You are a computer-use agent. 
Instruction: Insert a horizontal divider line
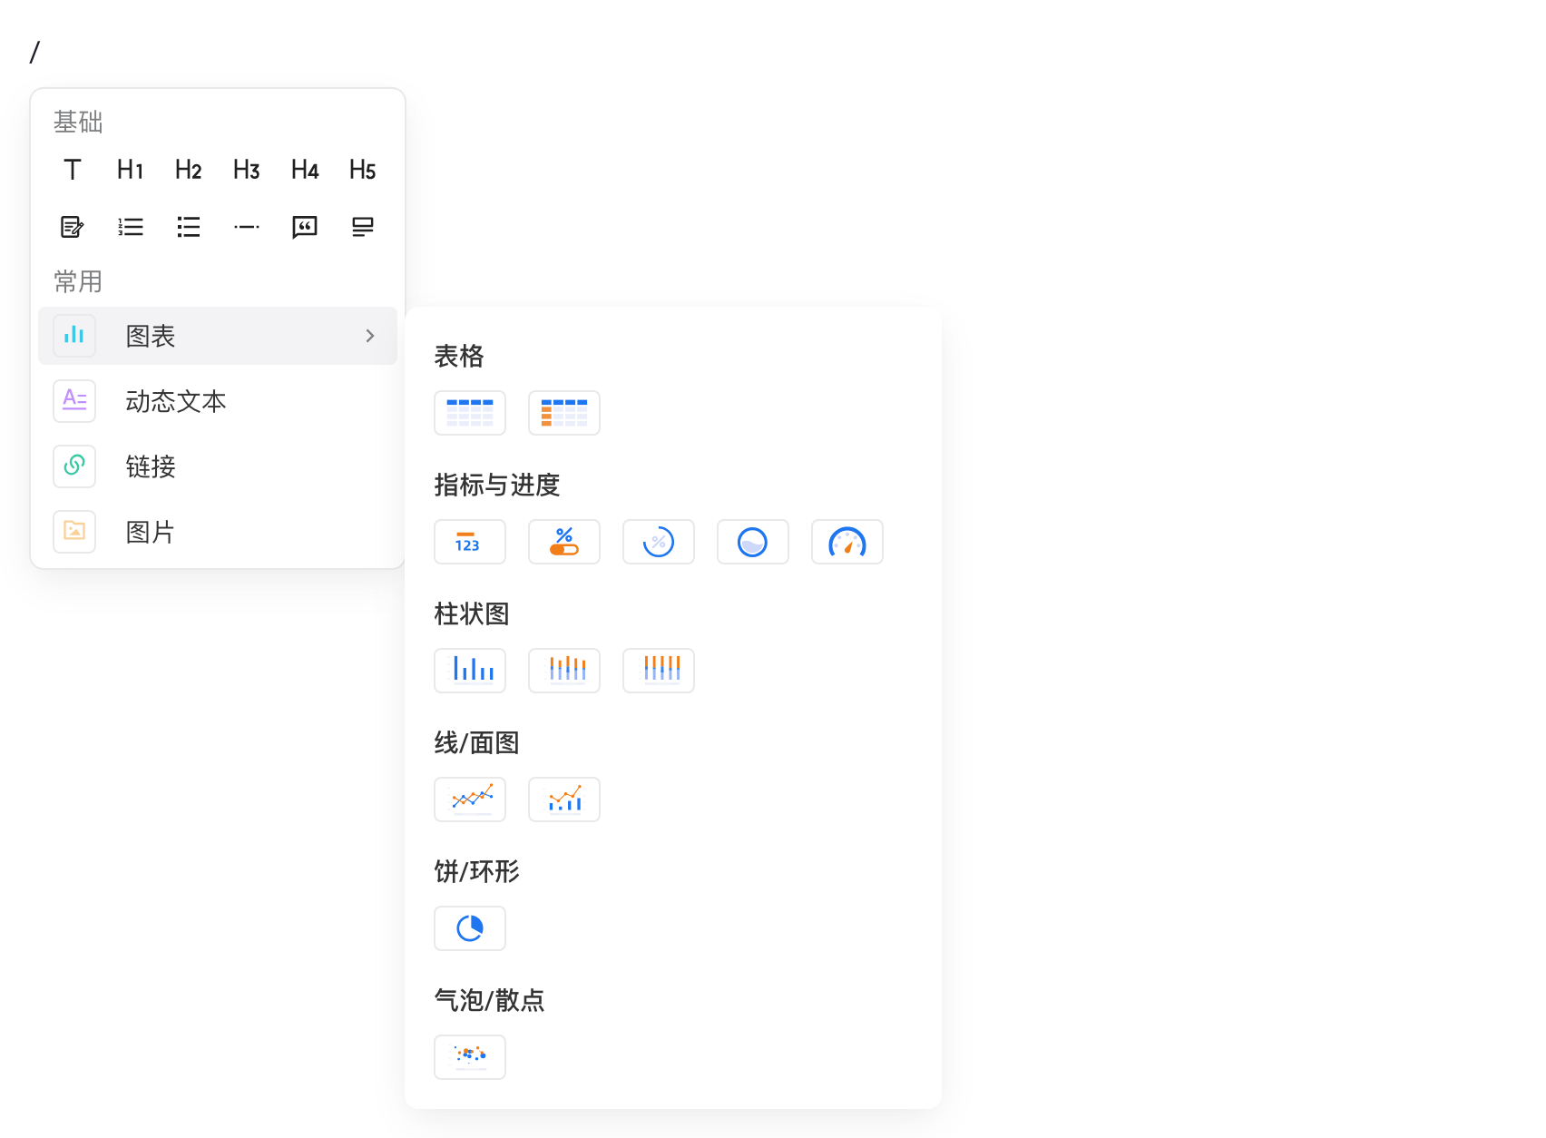[247, 227]
